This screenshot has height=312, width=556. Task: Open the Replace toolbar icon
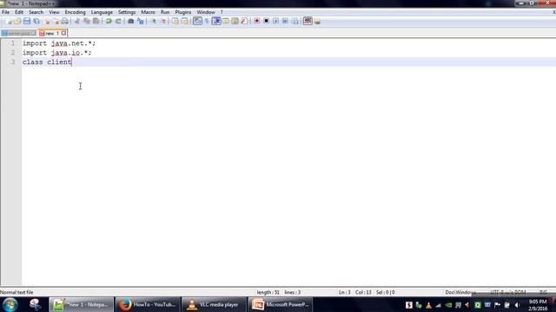(x=141, y=21)
